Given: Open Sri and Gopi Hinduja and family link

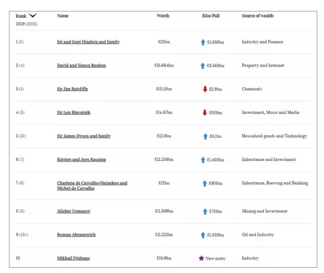Looking at the screenshot, I should click(x=88, y=42).
